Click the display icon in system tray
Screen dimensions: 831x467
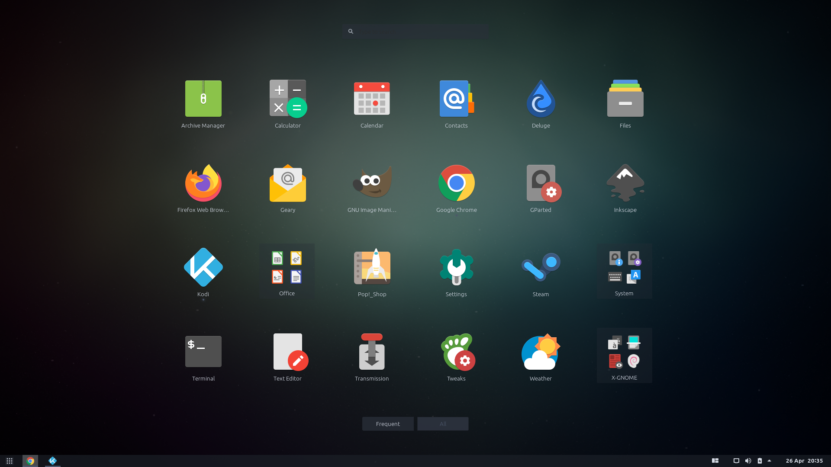pyautogui.click(x=736, y=461)
